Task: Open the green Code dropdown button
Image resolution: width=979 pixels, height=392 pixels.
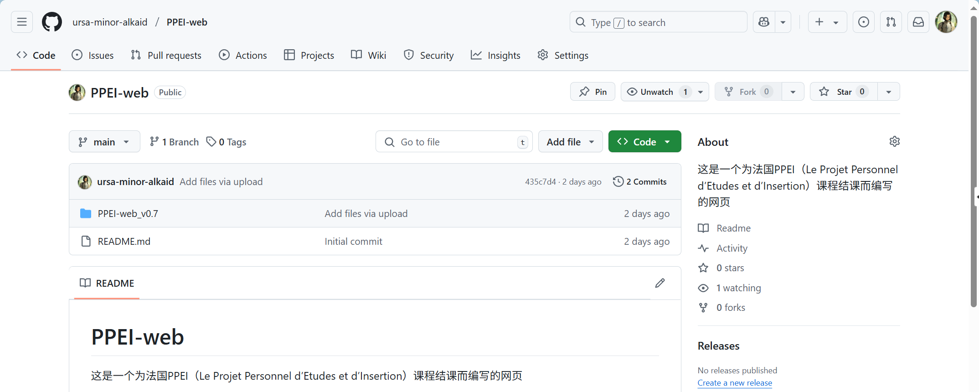Action: click(644, 142)
